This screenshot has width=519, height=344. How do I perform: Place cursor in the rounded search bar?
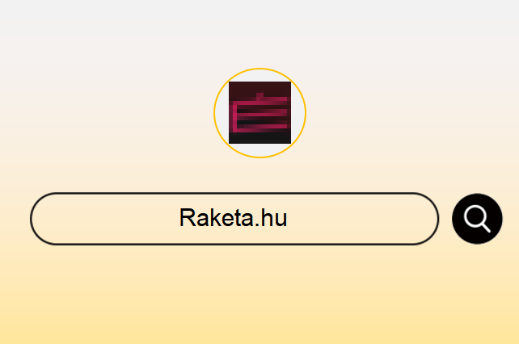tap(234, 219)
